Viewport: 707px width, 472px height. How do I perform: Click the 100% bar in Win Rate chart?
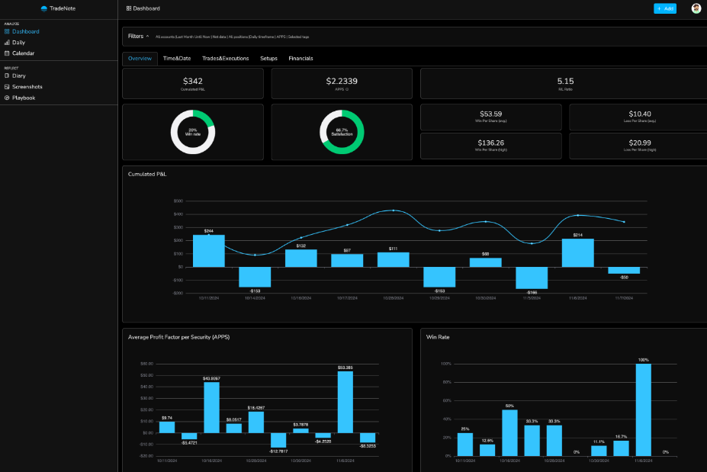[x=643, y=409]
